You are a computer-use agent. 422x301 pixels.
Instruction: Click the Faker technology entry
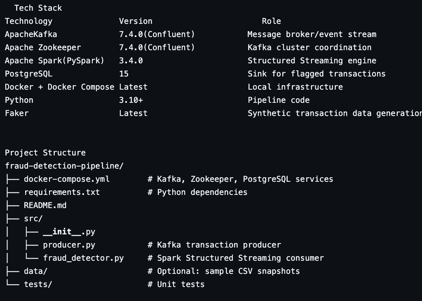coord(16,113)
